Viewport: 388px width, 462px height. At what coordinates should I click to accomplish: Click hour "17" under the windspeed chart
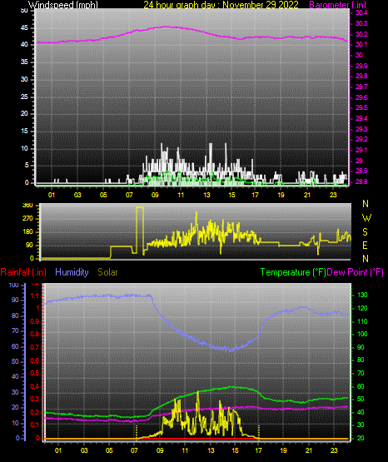(255, 195)
